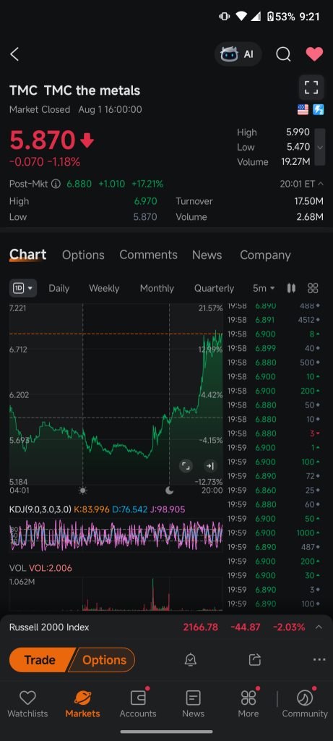The height and width of the screenshot is (741, 333).
Task: Select the Monthly chart interval
Action: (x=157, y=288)
